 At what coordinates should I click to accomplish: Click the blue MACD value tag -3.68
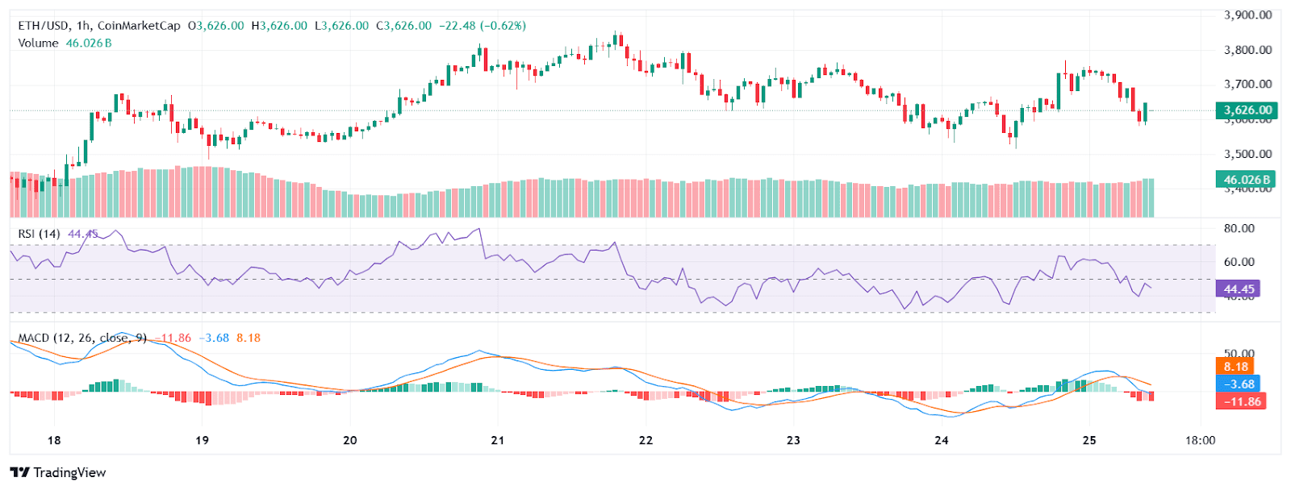tap(1239, 384)
